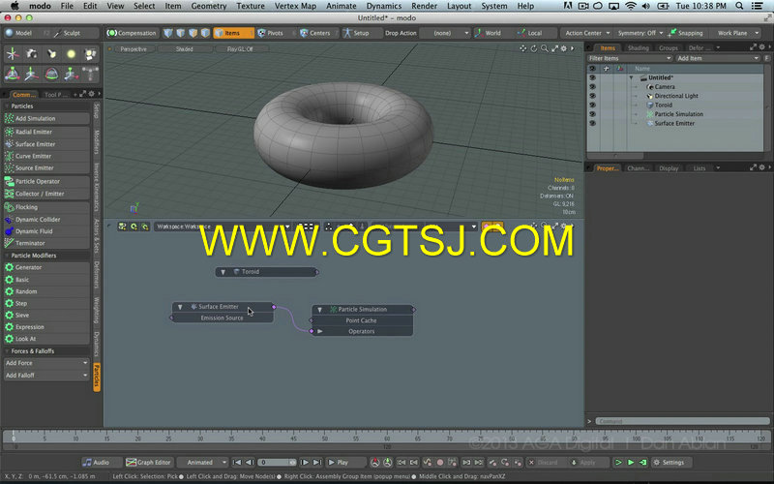
Task: Open the Add Force dropdown
Action: 46,363
